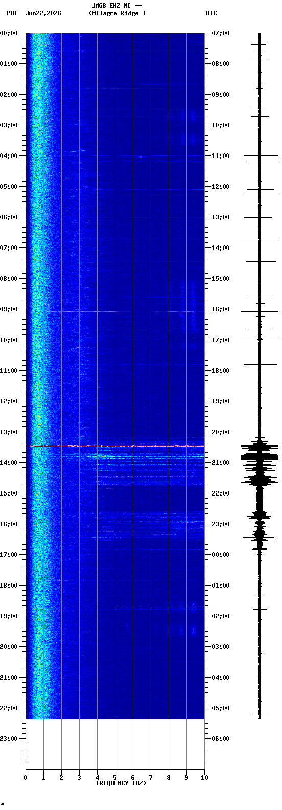Click the 23:00 PDT time label
This screenshot has width=282, height=810.
pos(9,739)
